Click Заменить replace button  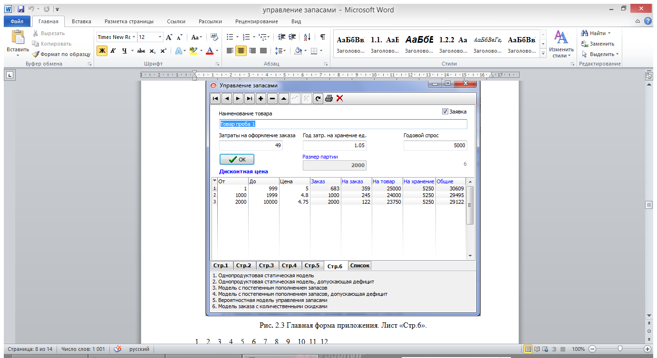coord(598,44)
